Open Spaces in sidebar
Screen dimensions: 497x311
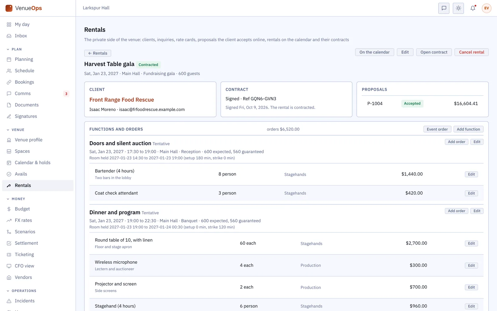[x=38, y=151]
